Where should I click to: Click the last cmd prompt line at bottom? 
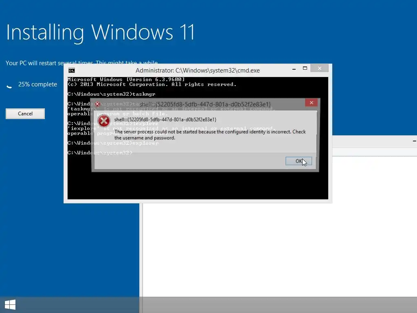click(x=100, y=153)
